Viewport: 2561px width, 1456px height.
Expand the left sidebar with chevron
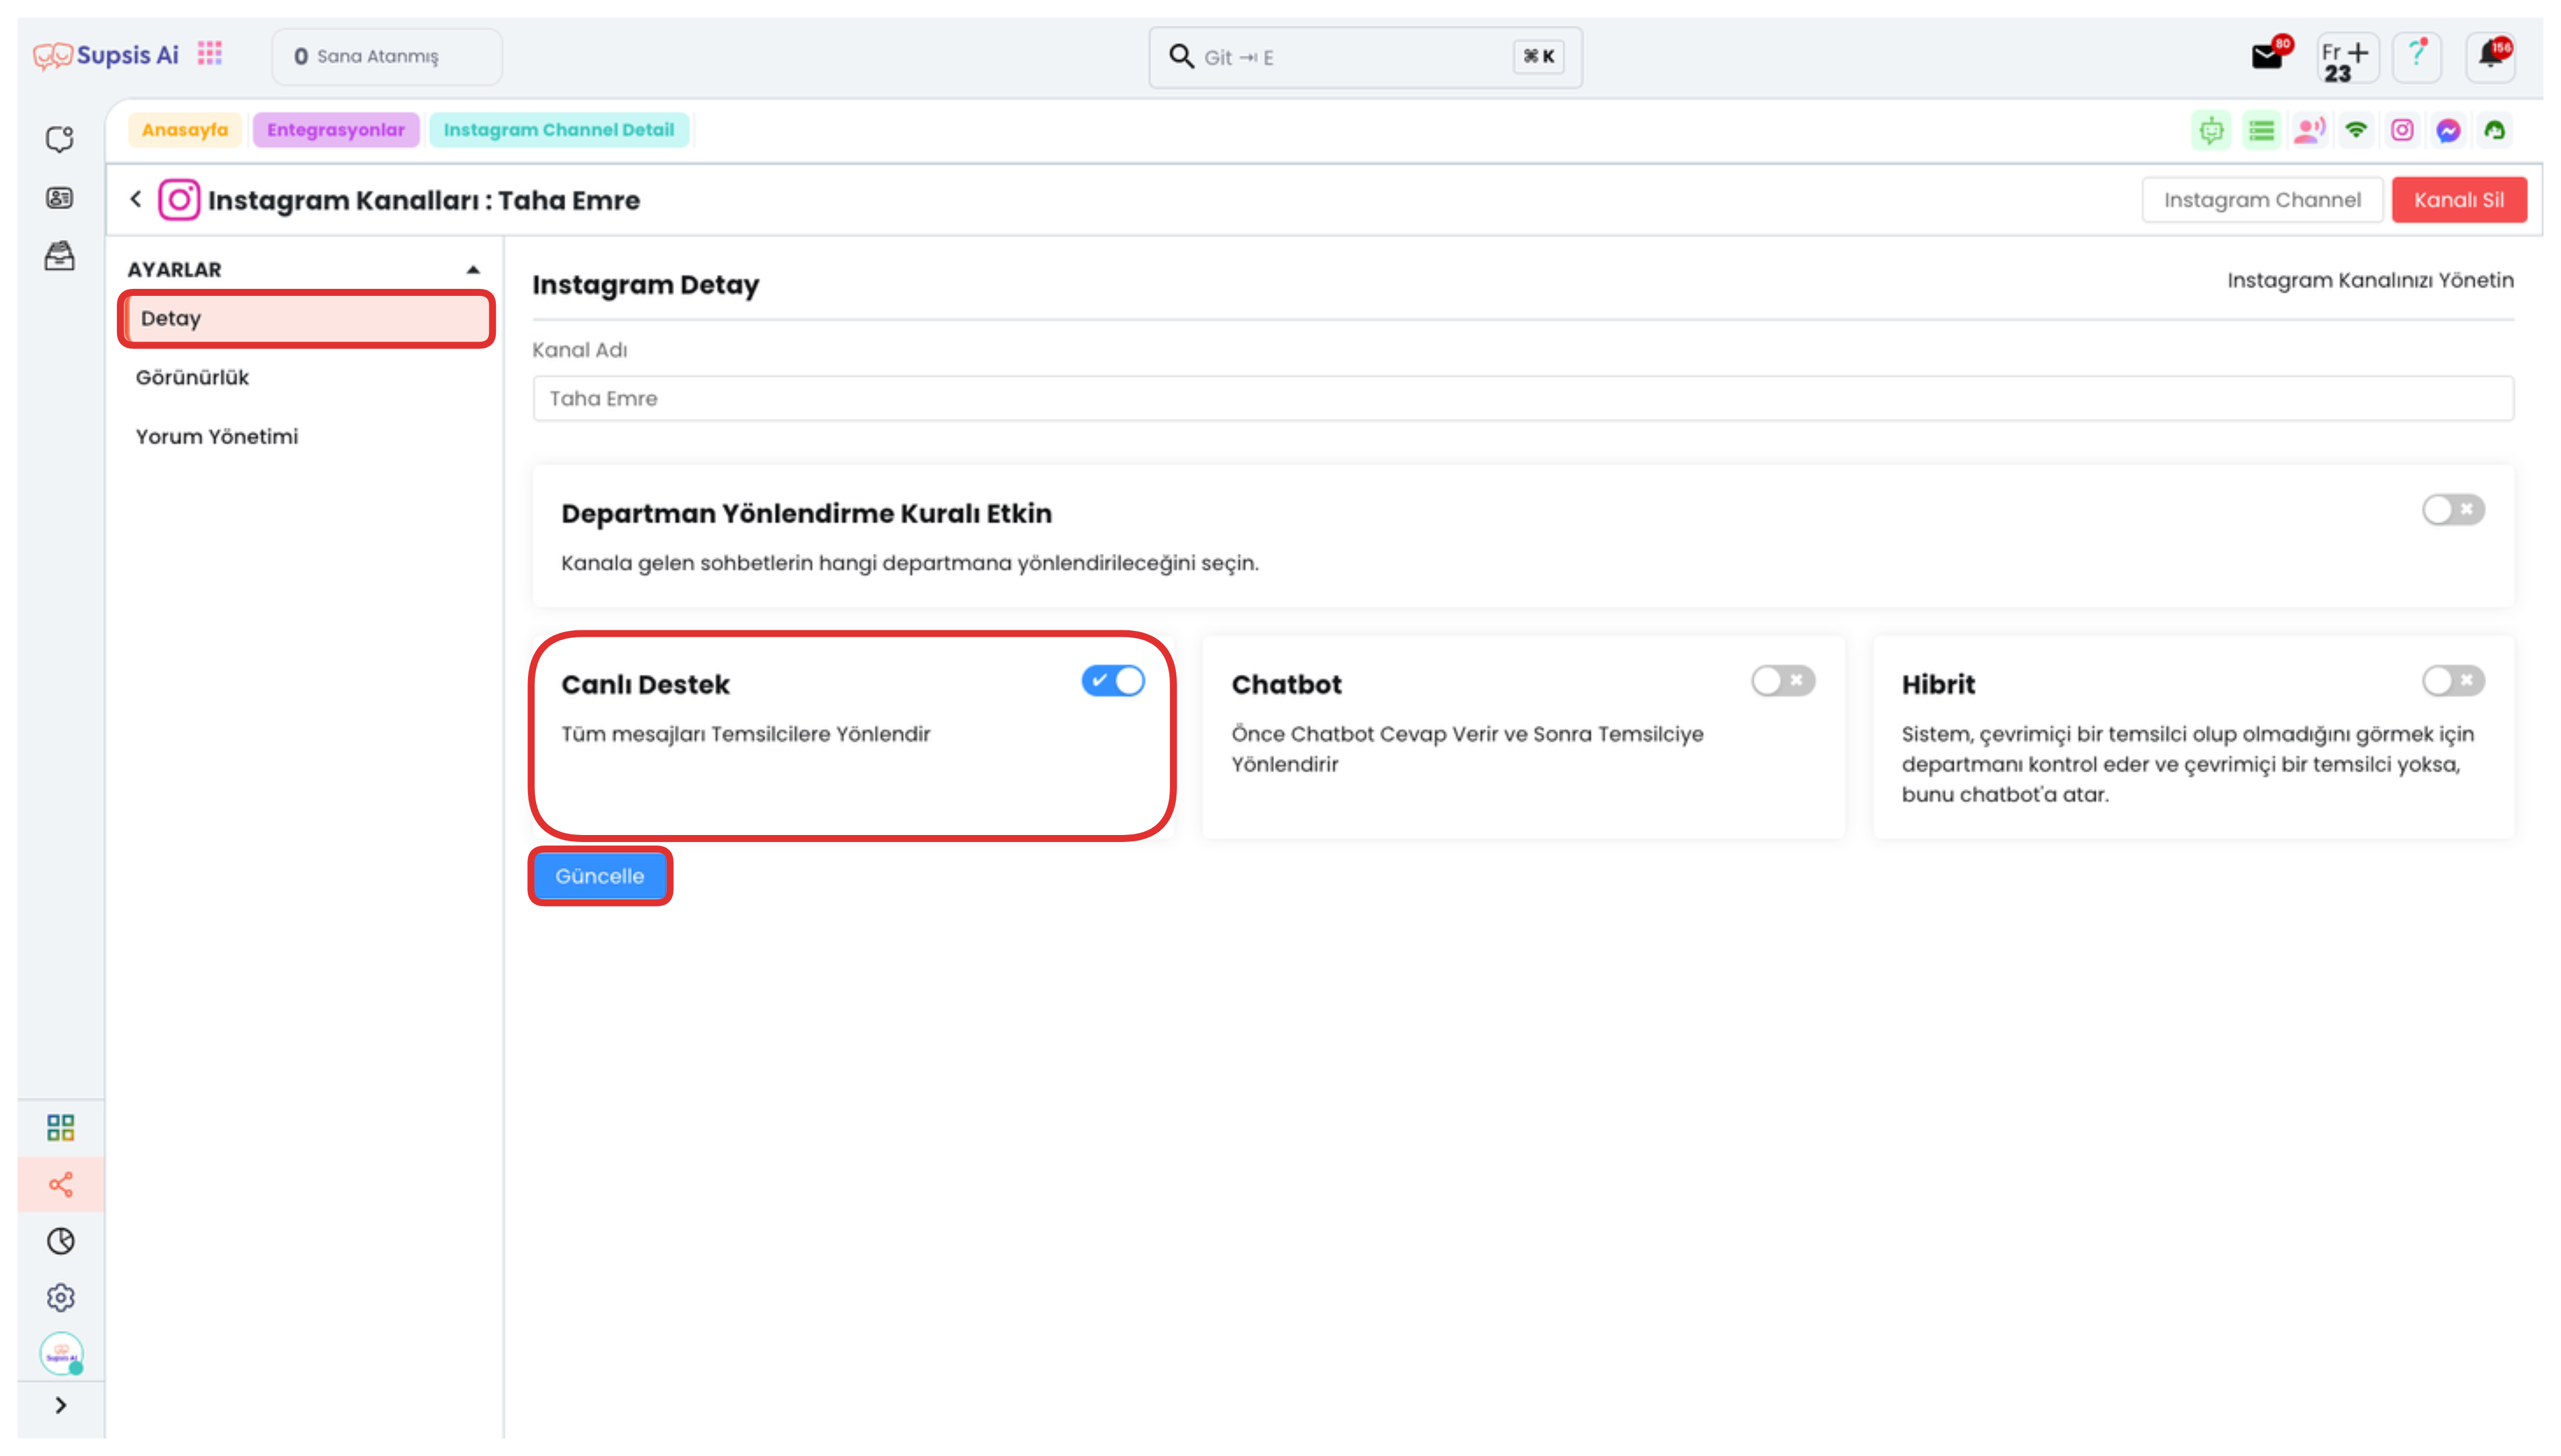[x=61, y=1405]
